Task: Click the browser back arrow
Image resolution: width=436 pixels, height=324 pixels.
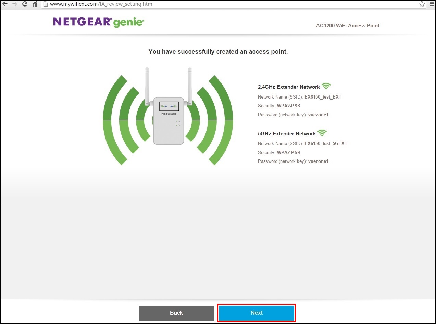Action: (5, 4)
